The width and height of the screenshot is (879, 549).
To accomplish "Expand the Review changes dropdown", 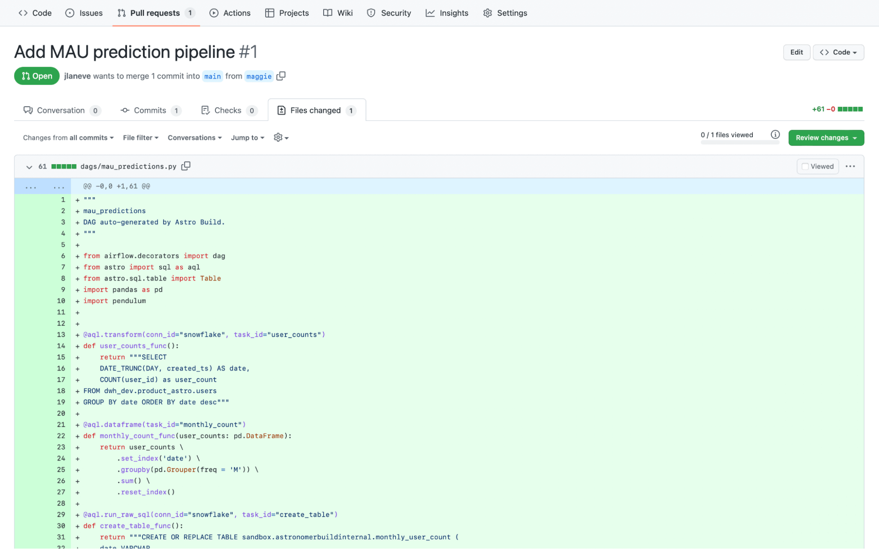I will tap(825, 137).
